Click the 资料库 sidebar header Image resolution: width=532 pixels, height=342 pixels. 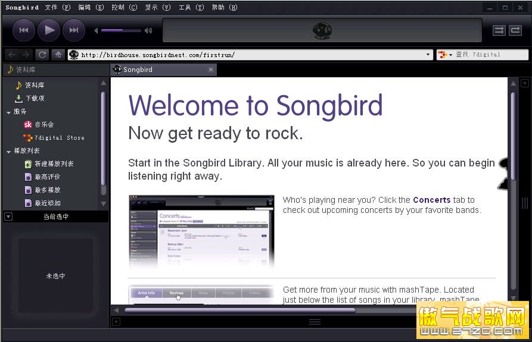click(55, 70)
